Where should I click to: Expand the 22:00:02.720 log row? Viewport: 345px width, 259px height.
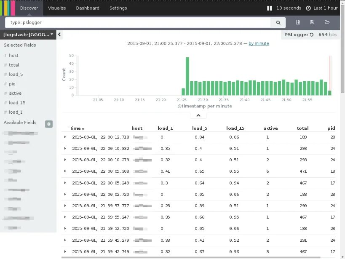[65, 194]
